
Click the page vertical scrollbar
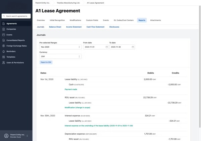(x=200, y=66)
